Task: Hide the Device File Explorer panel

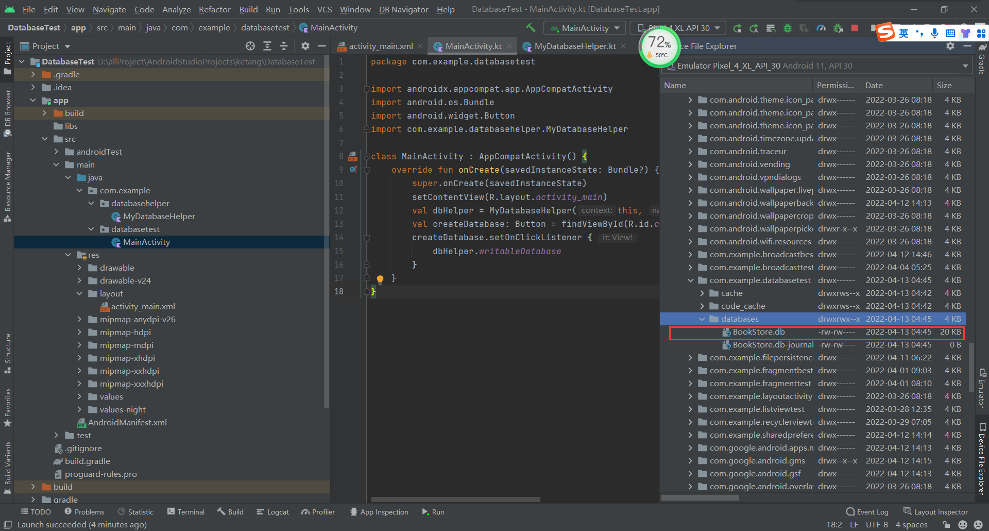Action: coord(967,46)
